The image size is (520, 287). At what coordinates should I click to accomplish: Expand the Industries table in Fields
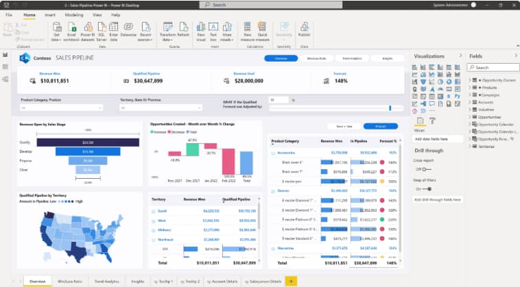(470, 110)
